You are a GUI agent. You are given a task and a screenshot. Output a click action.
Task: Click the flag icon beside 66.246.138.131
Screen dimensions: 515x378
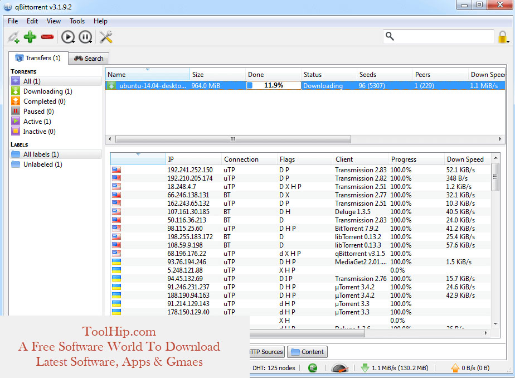(x=116, y=195)
